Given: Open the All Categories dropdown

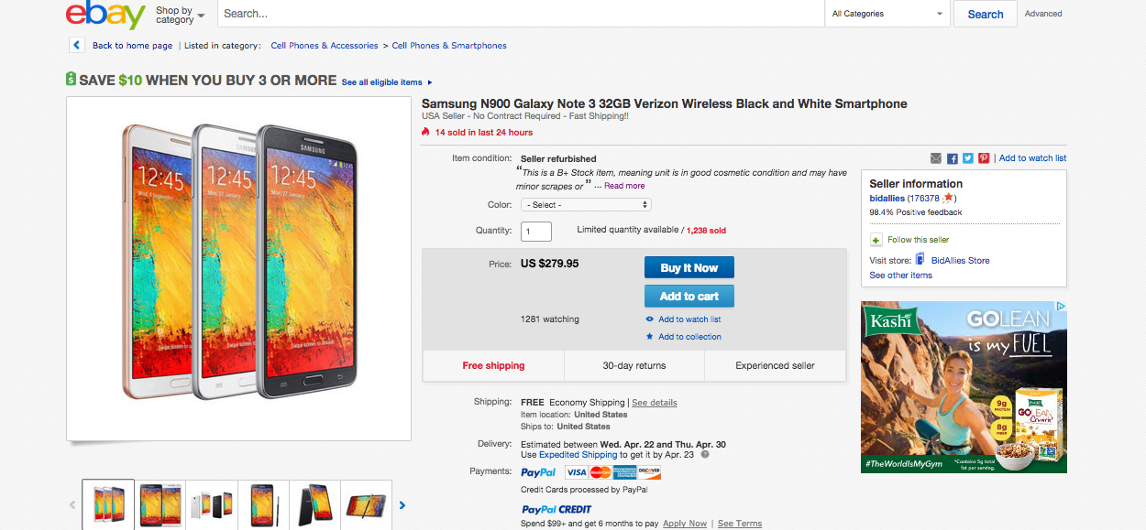Looking at the screenshot, I should pos(887,14).
